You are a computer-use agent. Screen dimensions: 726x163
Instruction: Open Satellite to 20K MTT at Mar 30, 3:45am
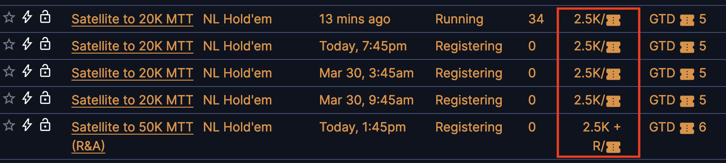(132, 73)
